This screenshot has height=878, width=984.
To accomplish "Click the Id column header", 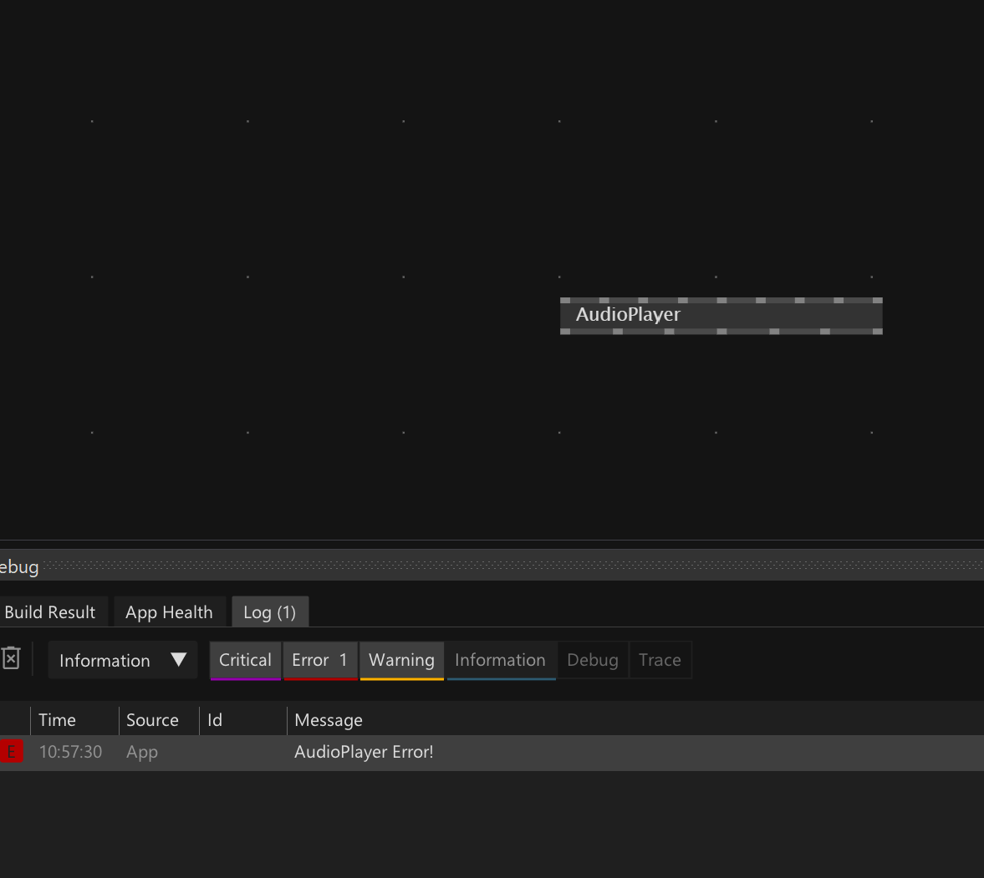I will pyautogui.click(x=215, y=720).
